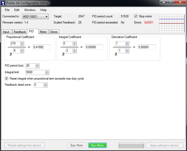Screen dimensions: 187x151
Task: Click the green Run Motor button
Action: [x=97, y=145]
